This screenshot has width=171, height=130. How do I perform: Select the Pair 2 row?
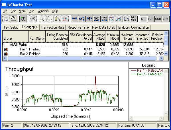[83, 54]
